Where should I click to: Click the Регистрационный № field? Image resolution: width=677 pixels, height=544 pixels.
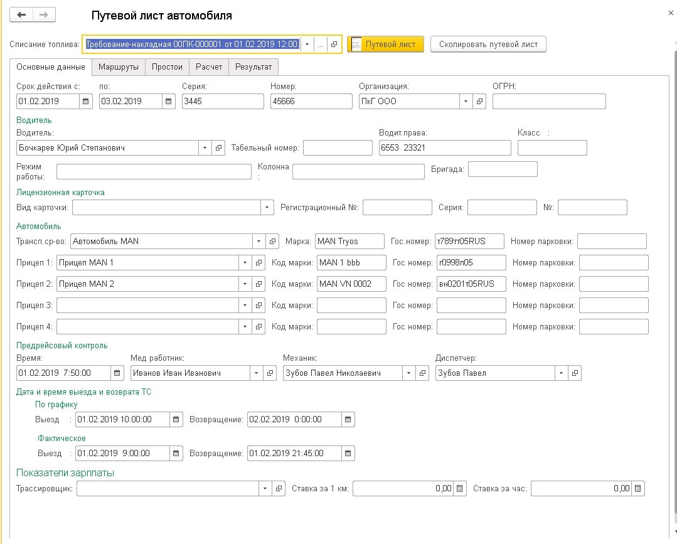pyautogui.click(x=397, y=208)
